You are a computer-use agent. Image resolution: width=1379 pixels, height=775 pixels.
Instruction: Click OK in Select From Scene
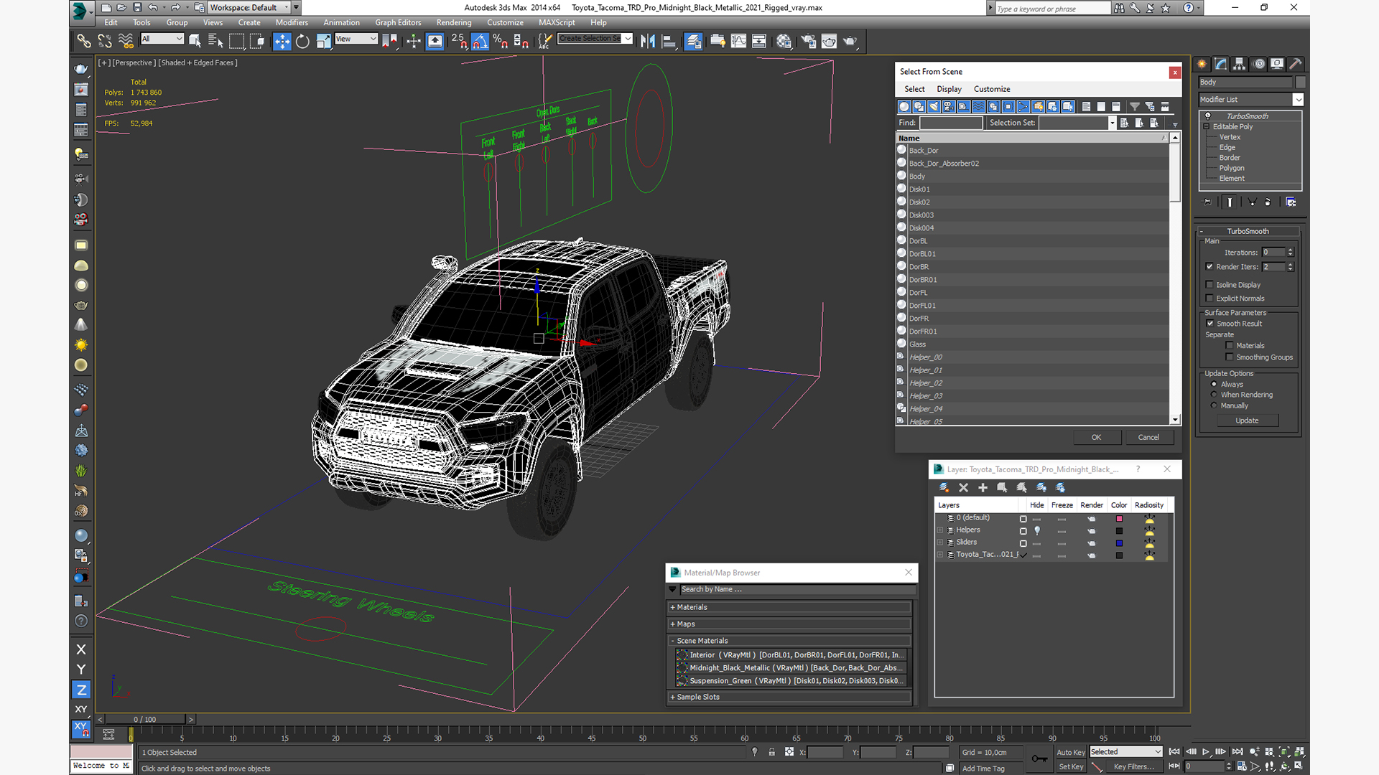1096,437
